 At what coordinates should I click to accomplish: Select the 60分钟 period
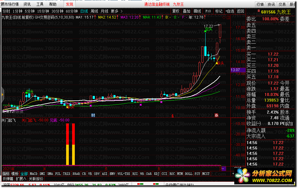[72, 11]
